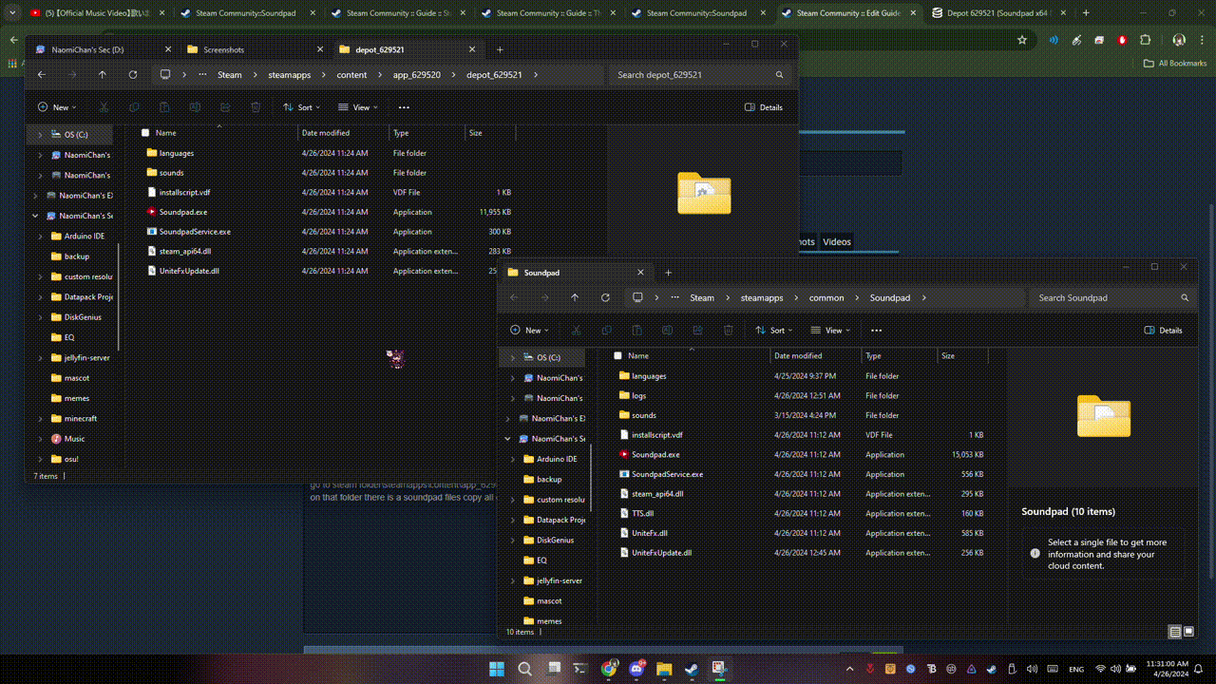Open Discord from the taskbar

click(x=636, y=669)
